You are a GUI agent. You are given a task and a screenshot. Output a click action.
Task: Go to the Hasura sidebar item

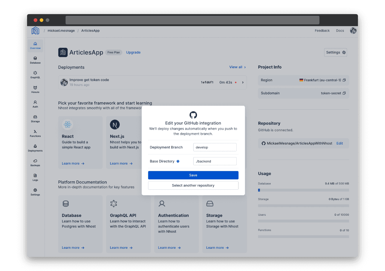[35, 90]
